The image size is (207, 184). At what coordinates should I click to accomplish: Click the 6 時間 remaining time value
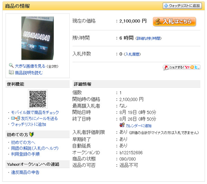tap(126, 38)
